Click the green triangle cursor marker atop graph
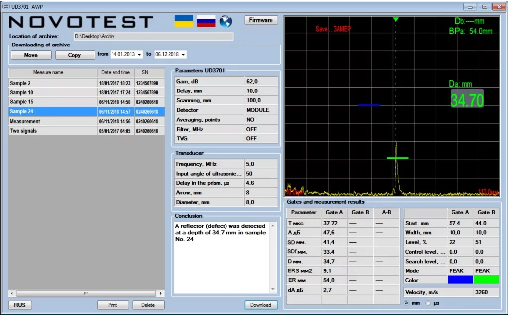The image size is (508, 315). pos(395,20)
